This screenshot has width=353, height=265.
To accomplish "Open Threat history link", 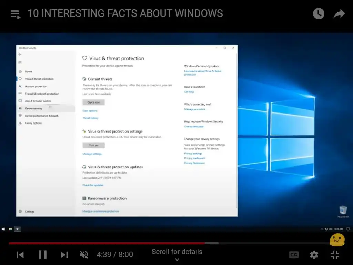I will [90, 118].
